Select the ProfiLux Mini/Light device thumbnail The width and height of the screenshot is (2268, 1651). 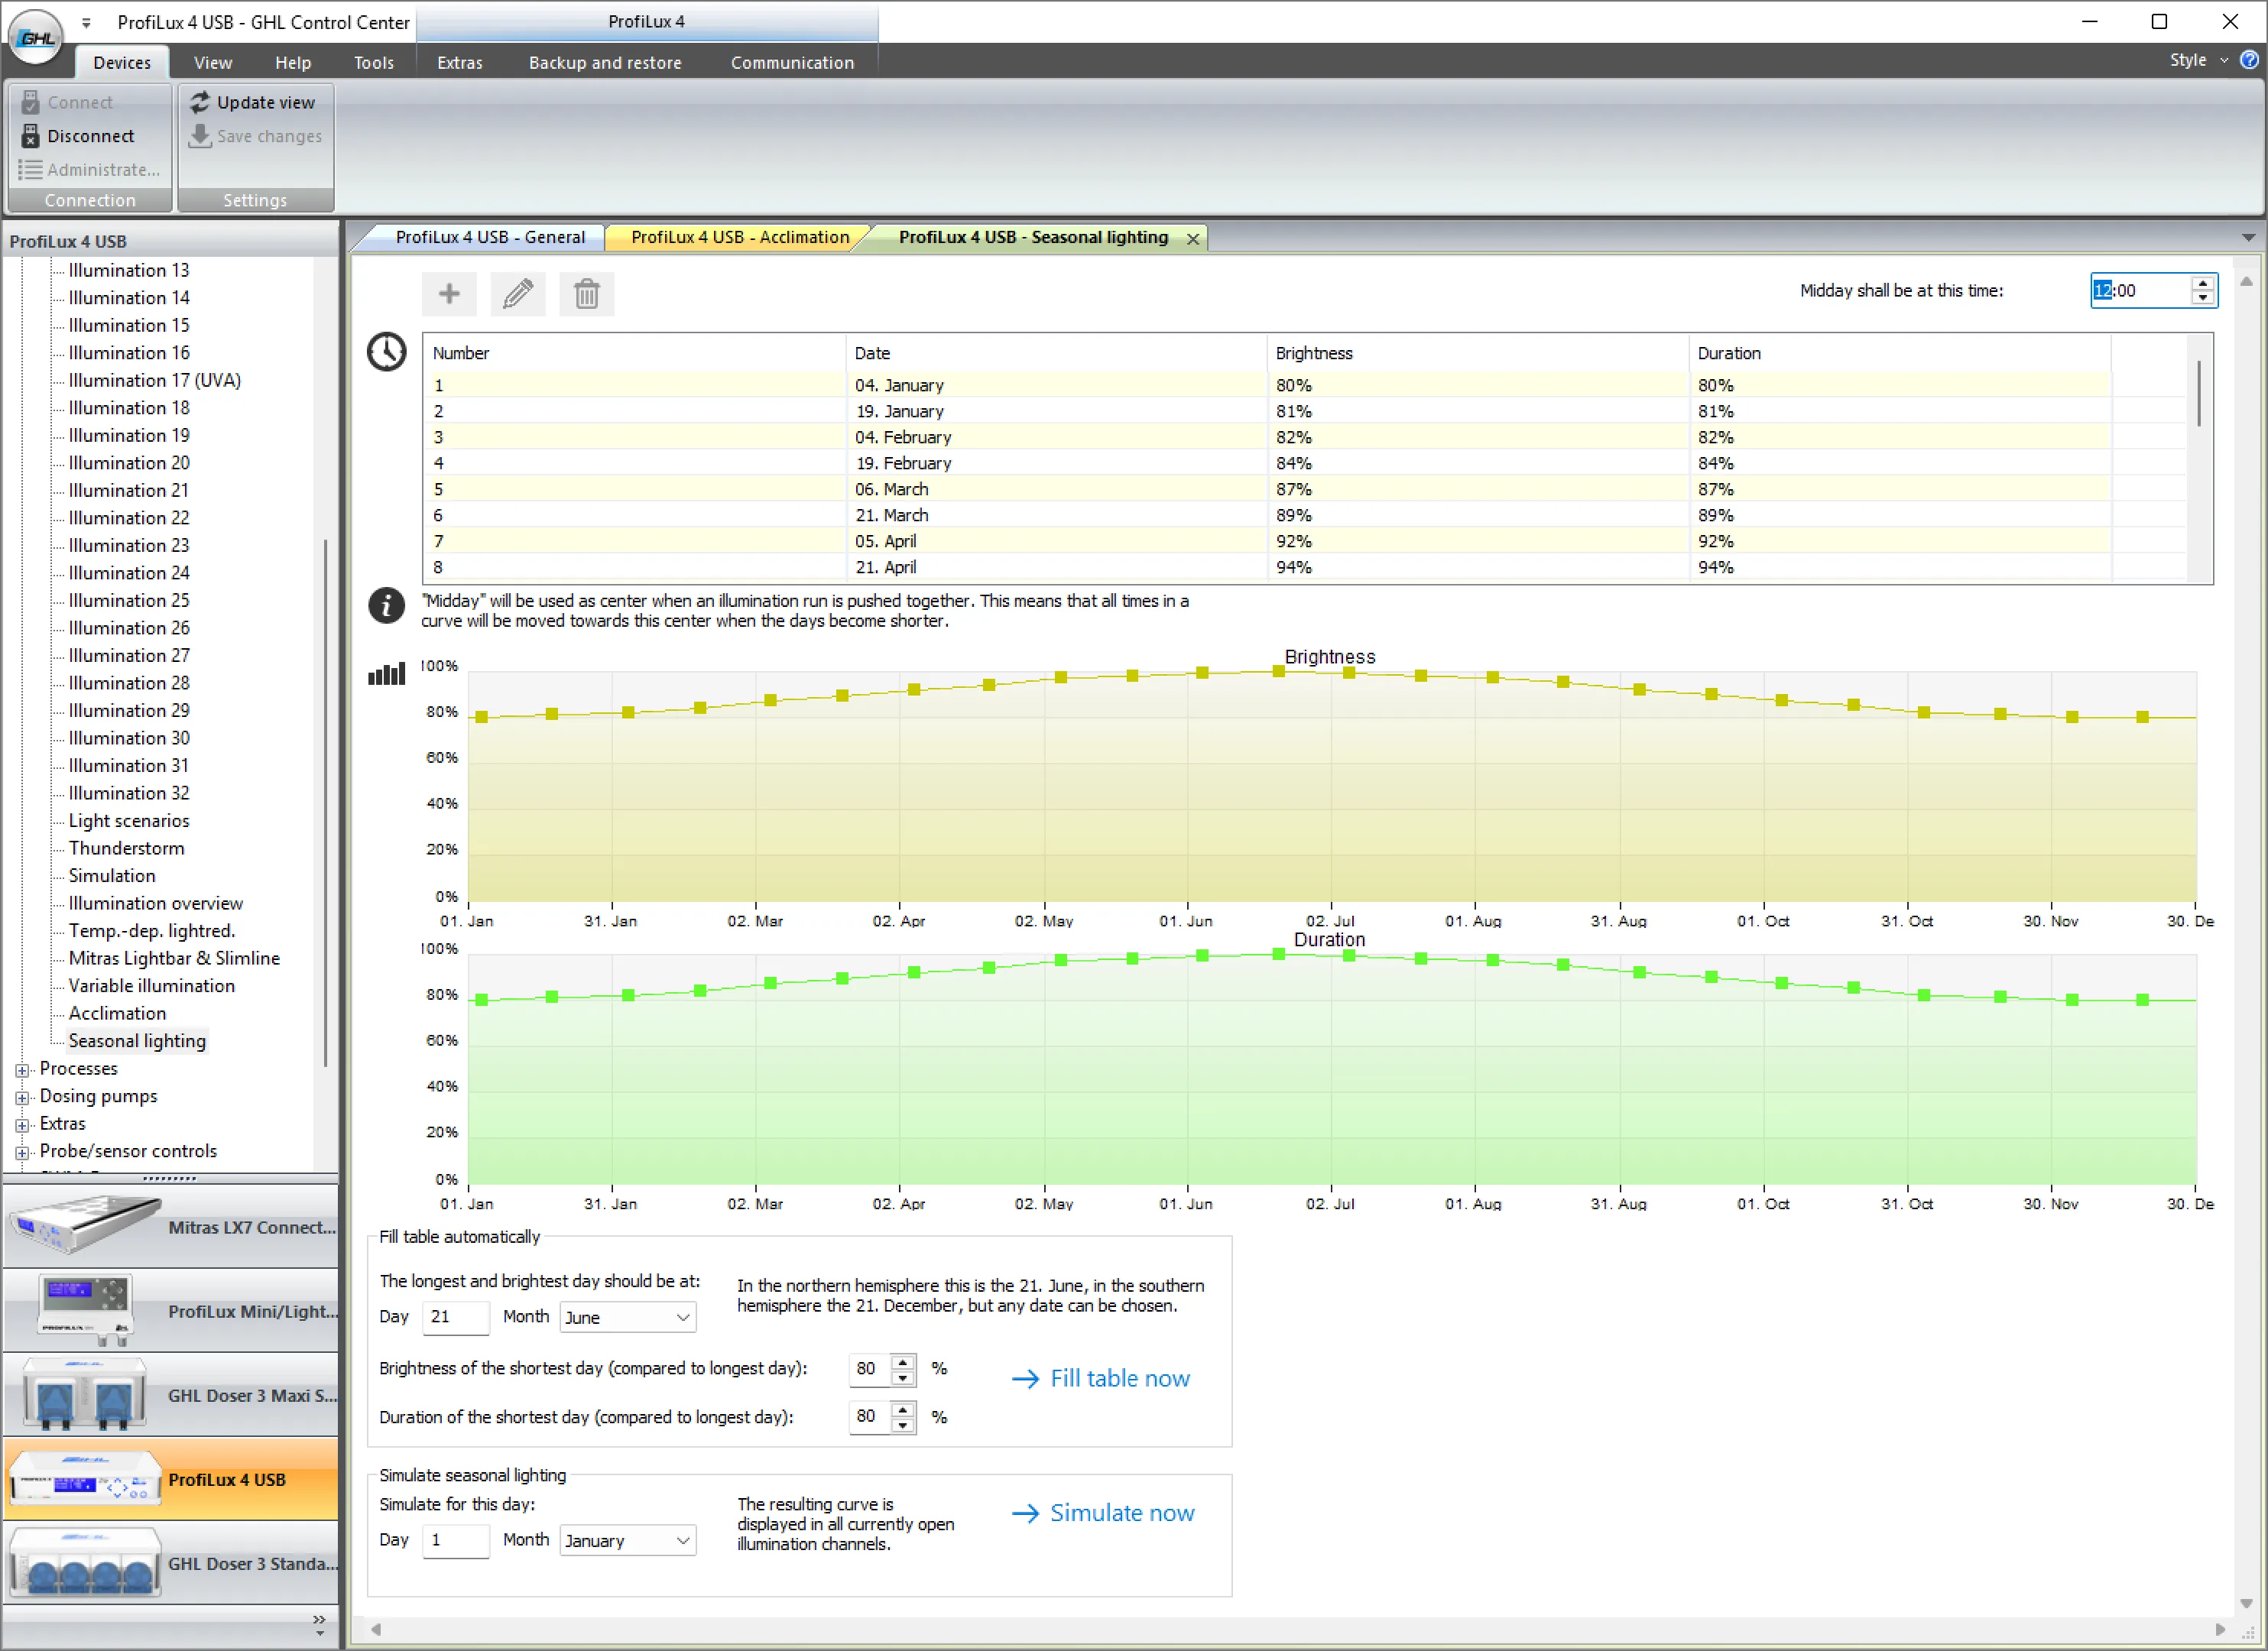(85, 1309)
